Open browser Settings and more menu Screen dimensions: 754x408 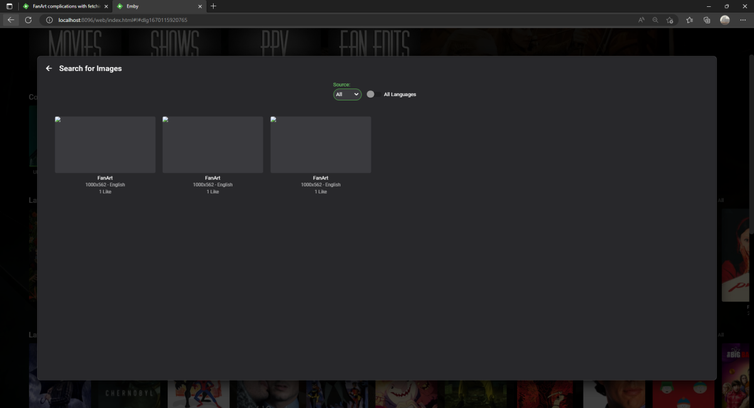[743, 20]
